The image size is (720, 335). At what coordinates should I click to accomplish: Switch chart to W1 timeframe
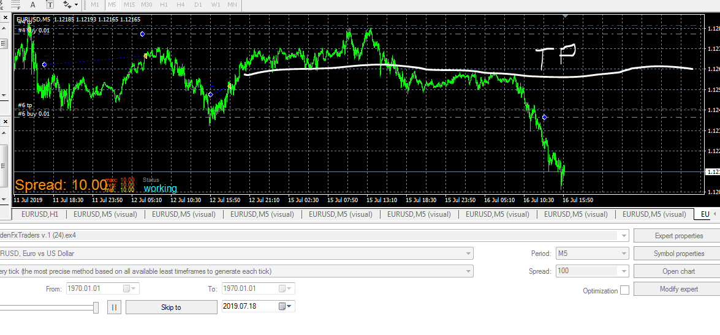click(x=215, y=4)
